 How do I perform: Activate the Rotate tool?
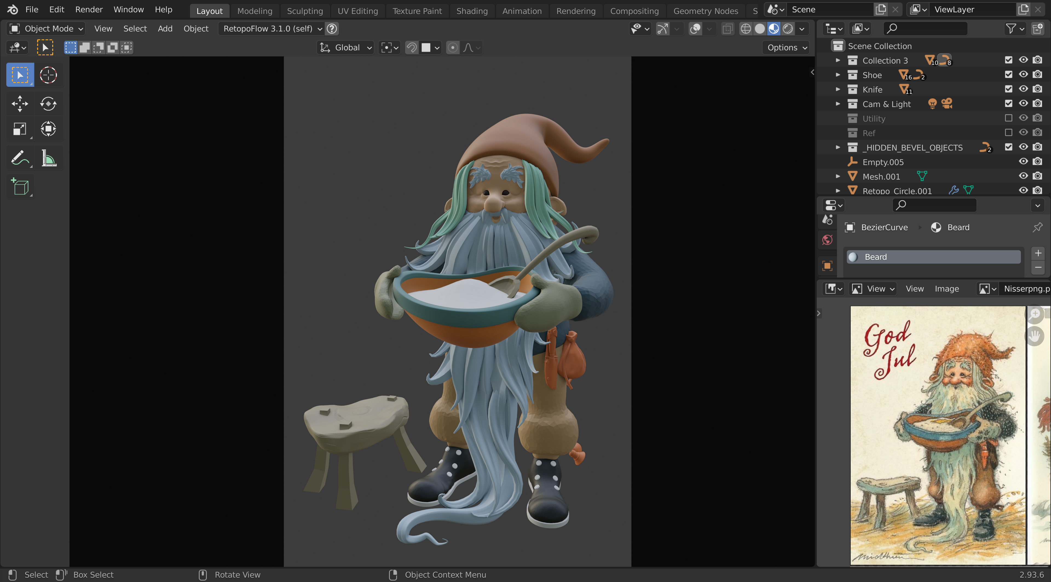(x=48, y=104)
